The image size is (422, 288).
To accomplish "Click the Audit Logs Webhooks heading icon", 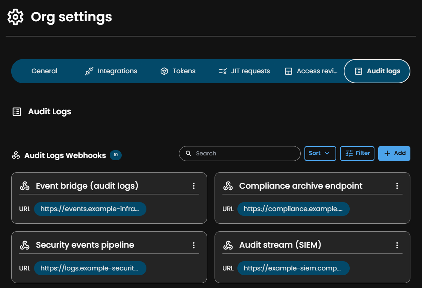I will (x=16, y=155).
